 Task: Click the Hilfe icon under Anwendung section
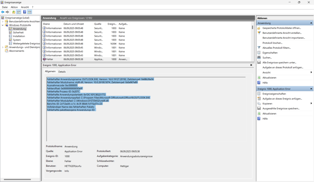259,82
